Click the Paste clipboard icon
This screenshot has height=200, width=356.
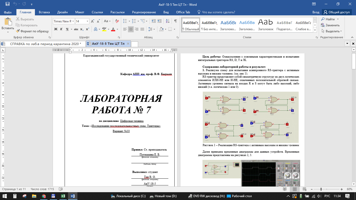click(8, 22)
